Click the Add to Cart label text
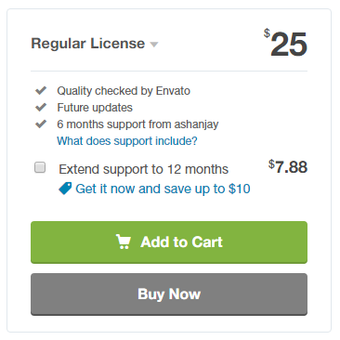Image resolution: width=340 pixels, height=340 pixels. click(x=181, y=242)
